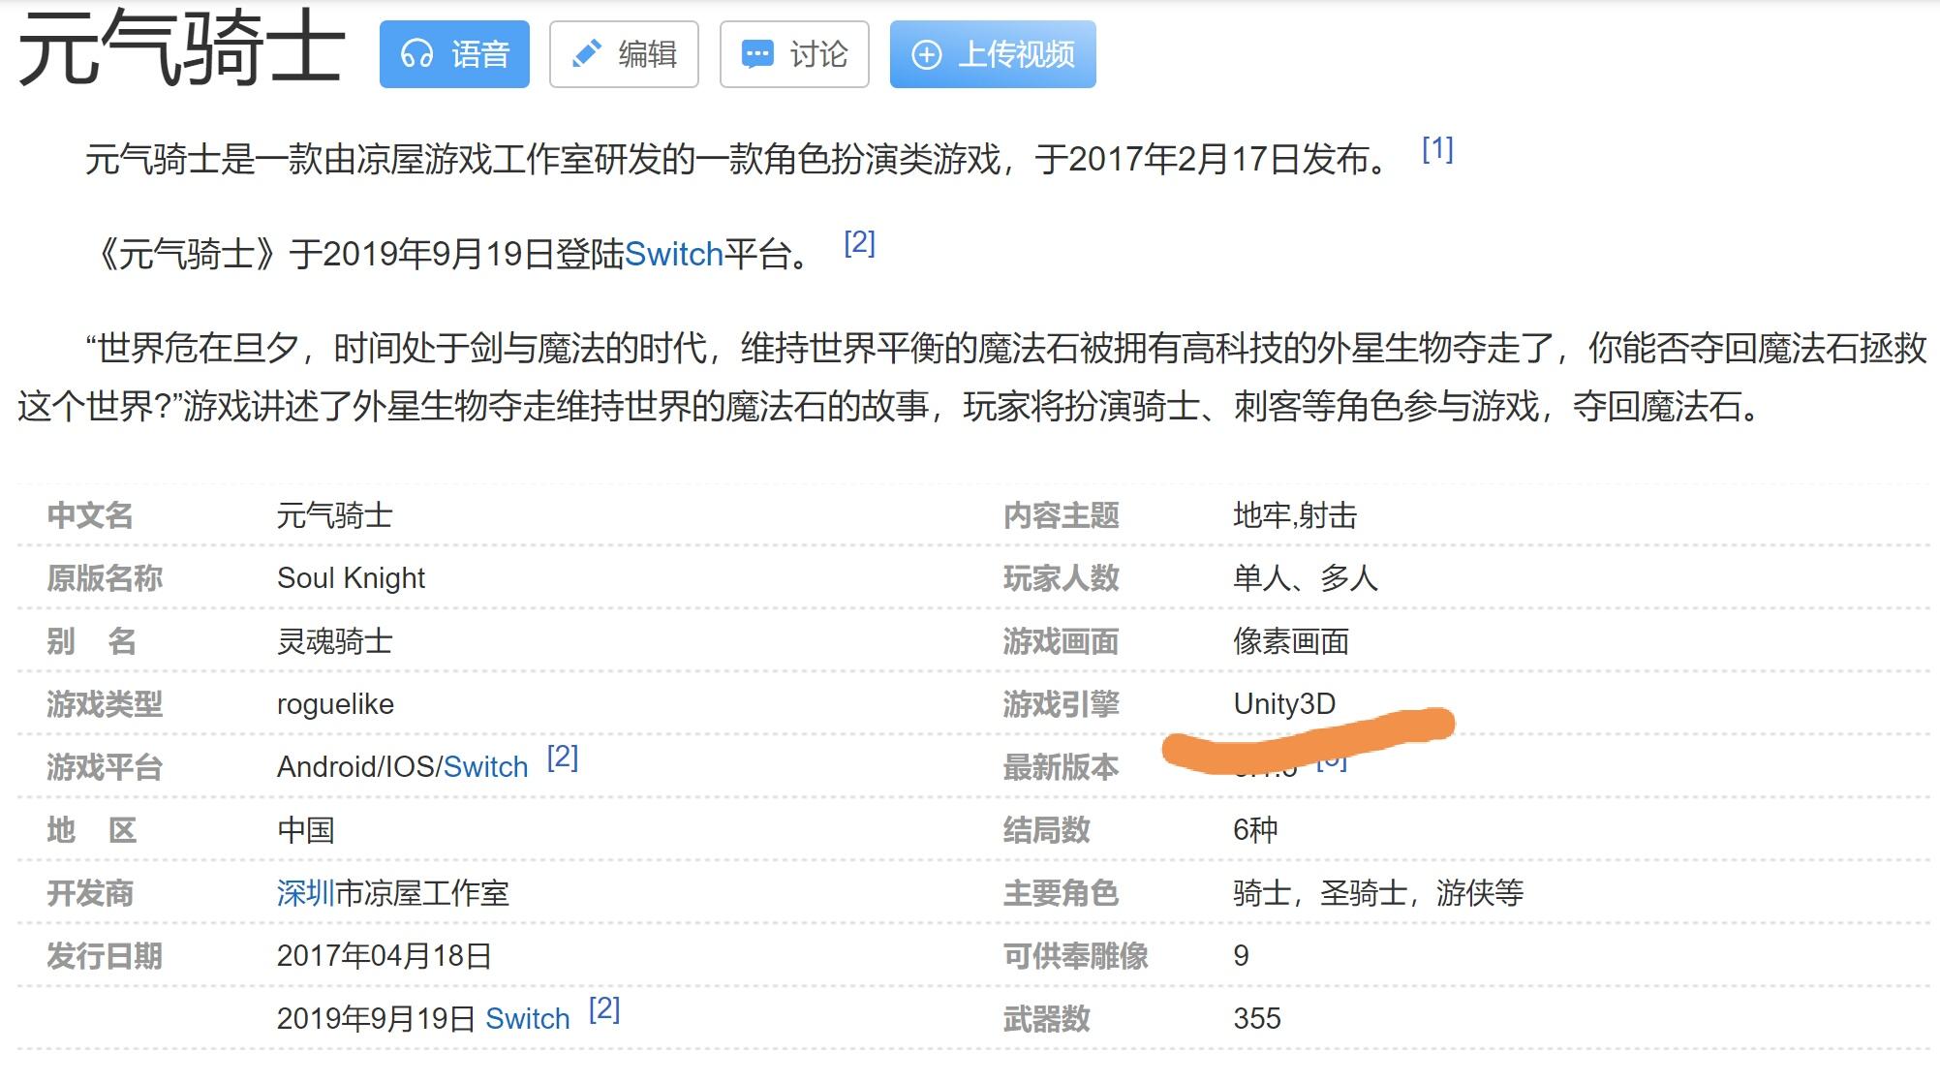The image size is (1940, 1083).
Task: Select the 2017年04月18日 date value
Action: 384,956
